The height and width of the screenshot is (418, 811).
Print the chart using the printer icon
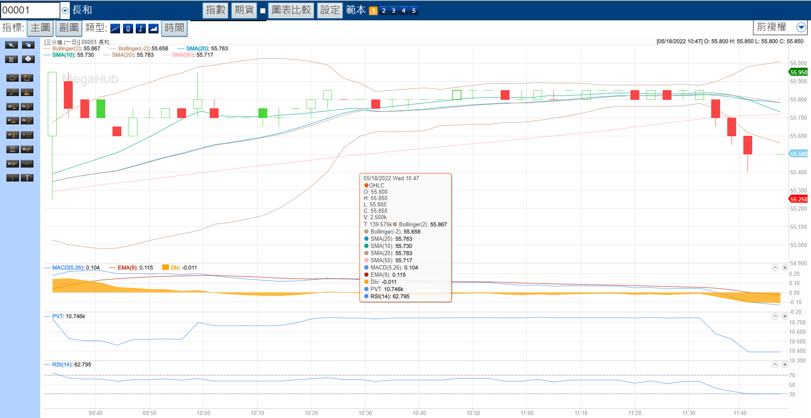[x=28, y=59]
